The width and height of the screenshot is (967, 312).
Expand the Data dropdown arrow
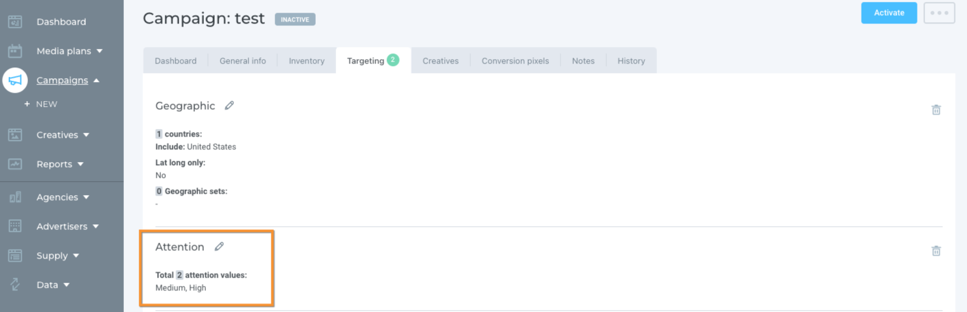66,285
